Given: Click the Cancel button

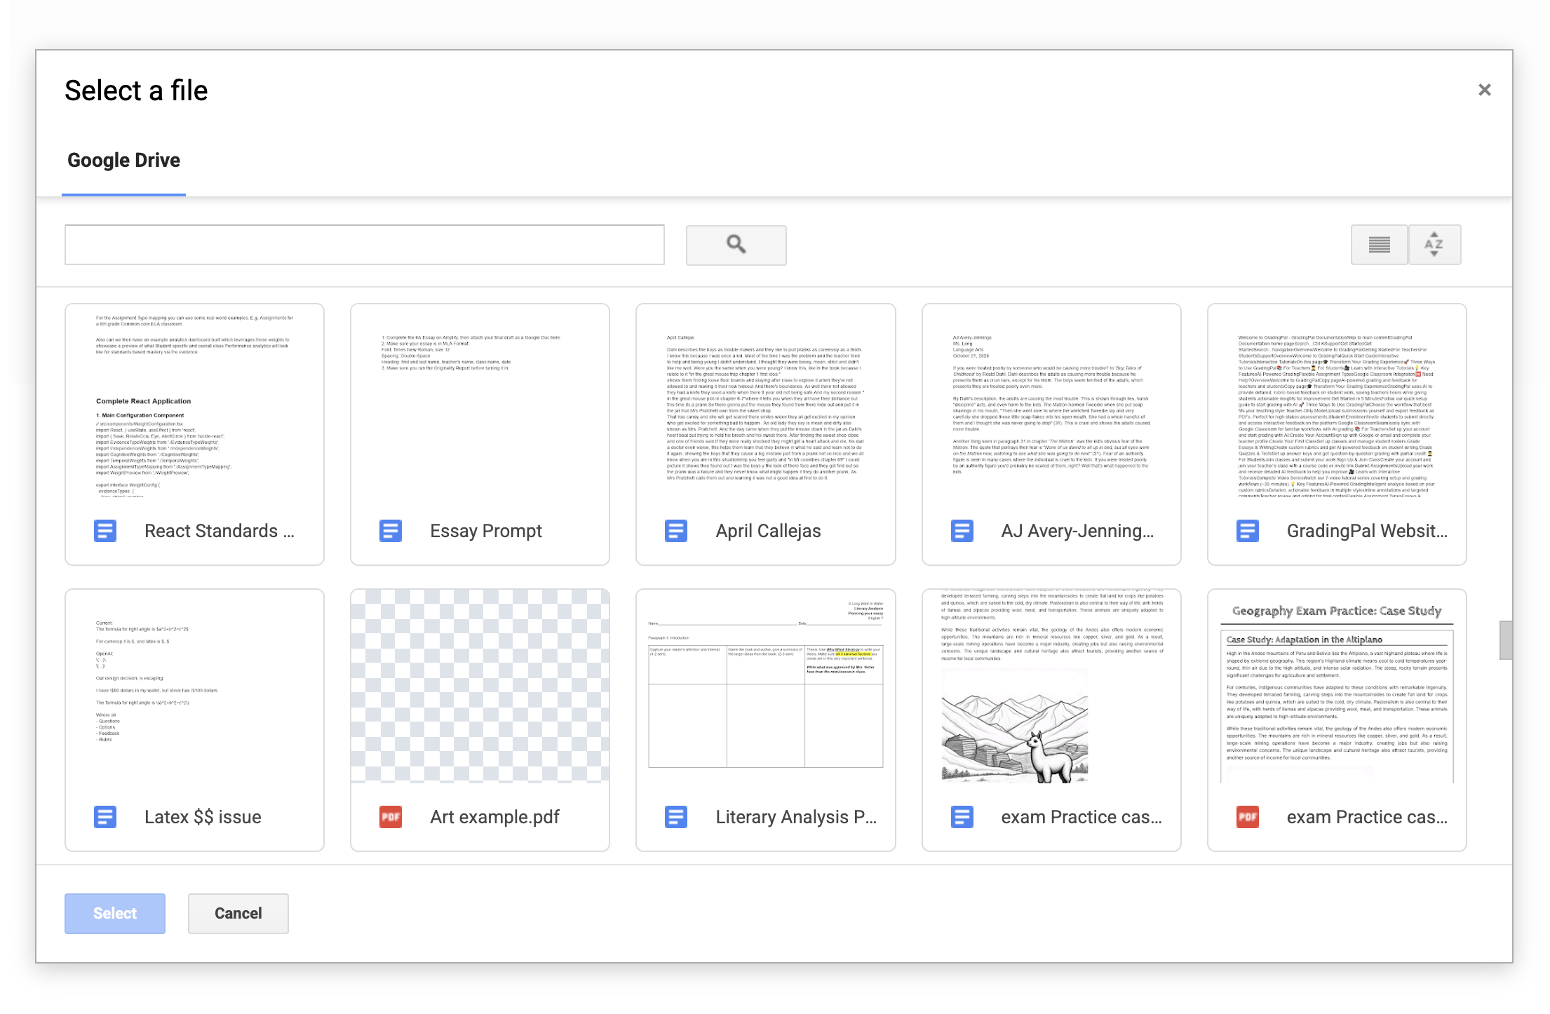Looking at the screenshot, I should pos(238,913).
